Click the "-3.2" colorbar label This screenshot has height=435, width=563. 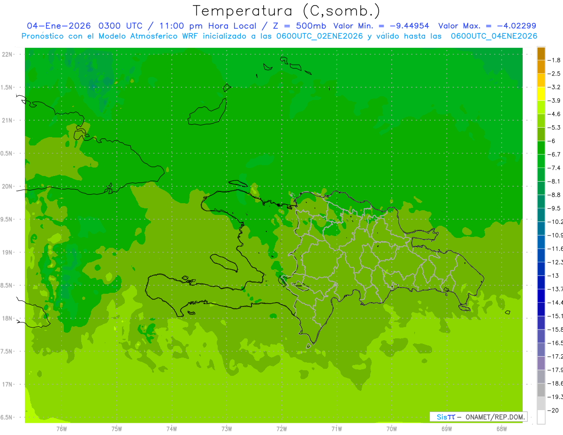tap(555, 87)
